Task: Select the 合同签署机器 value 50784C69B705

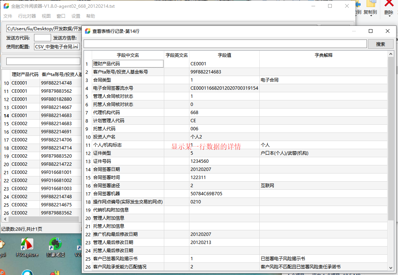Action: coord(225,194)
